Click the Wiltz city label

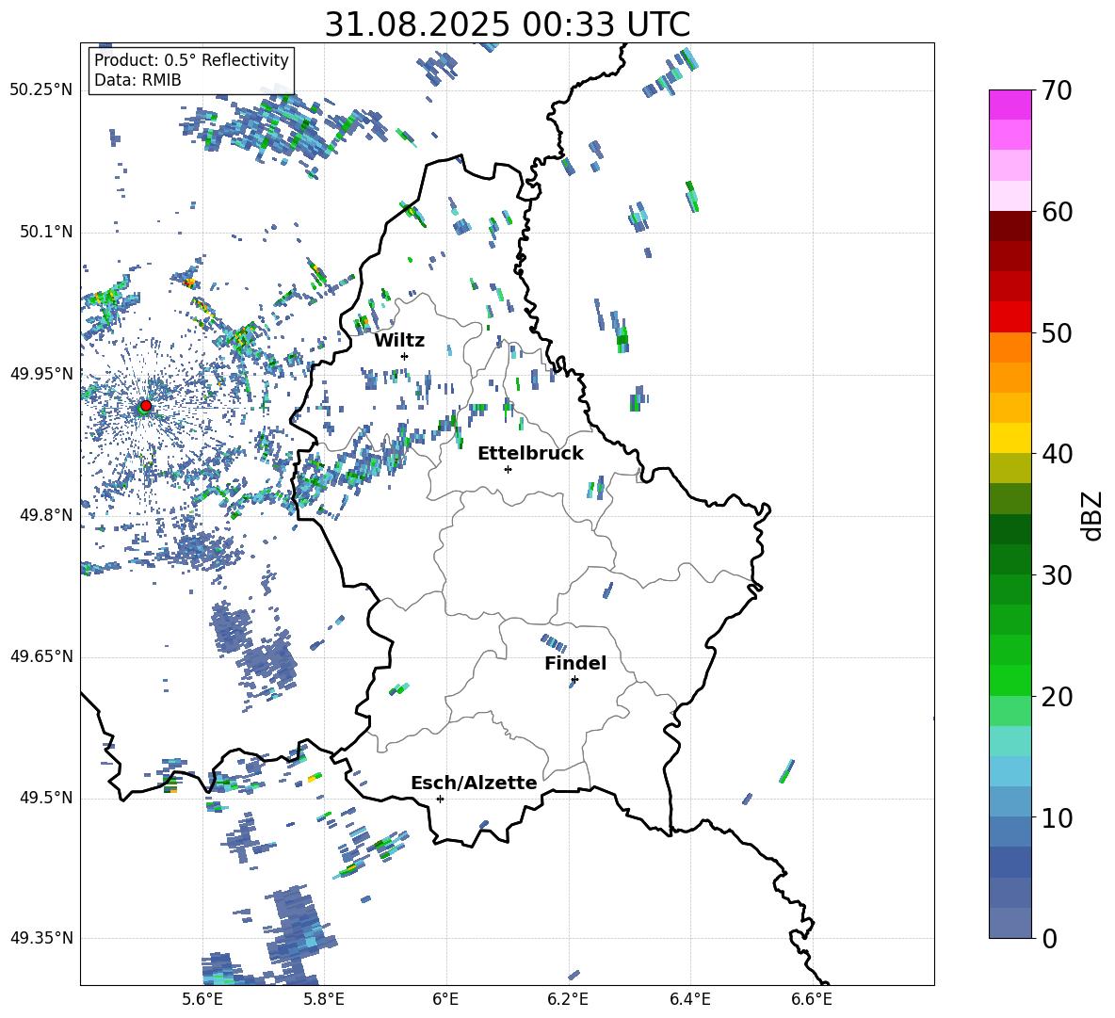click(399, 341)
